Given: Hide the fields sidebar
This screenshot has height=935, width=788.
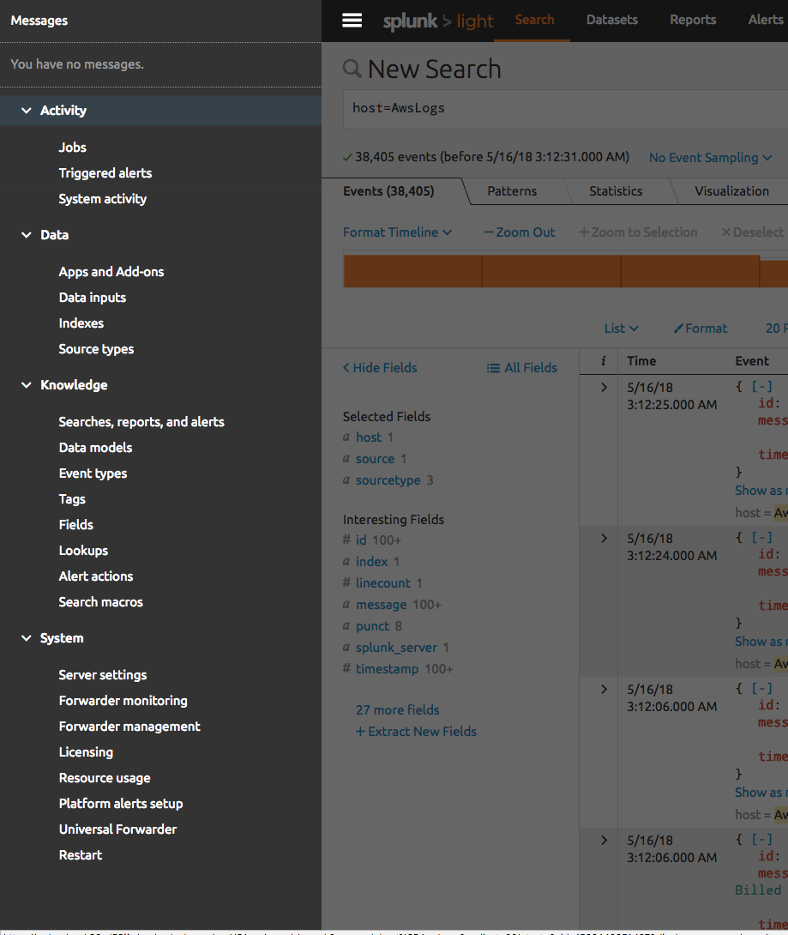Looking at the screenshot, I should point(379,367).
